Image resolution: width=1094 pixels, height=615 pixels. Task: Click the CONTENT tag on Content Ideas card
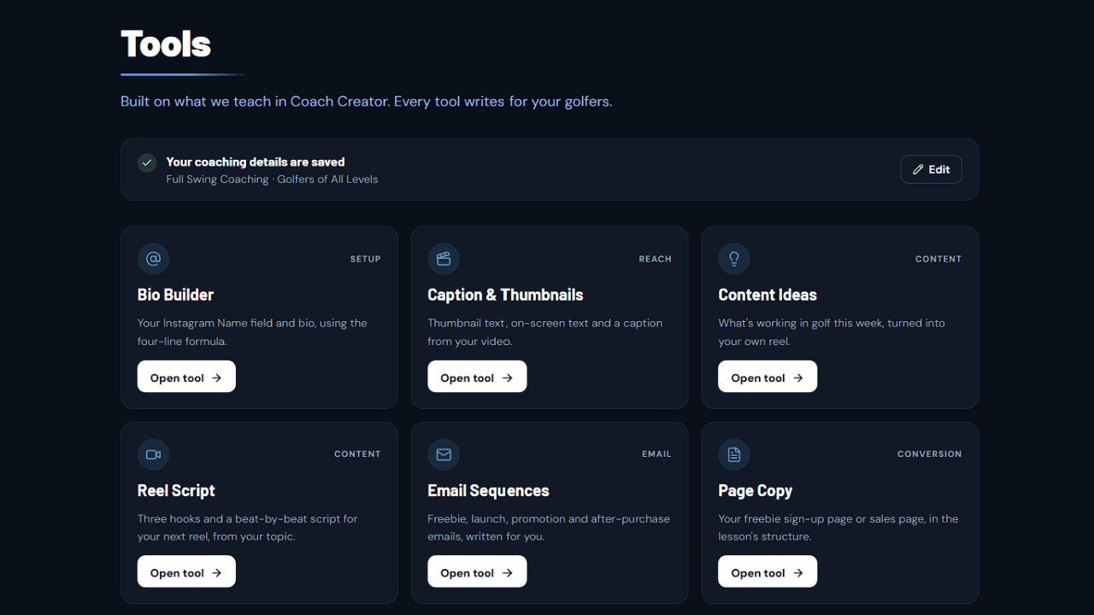(x=938, y=259)
